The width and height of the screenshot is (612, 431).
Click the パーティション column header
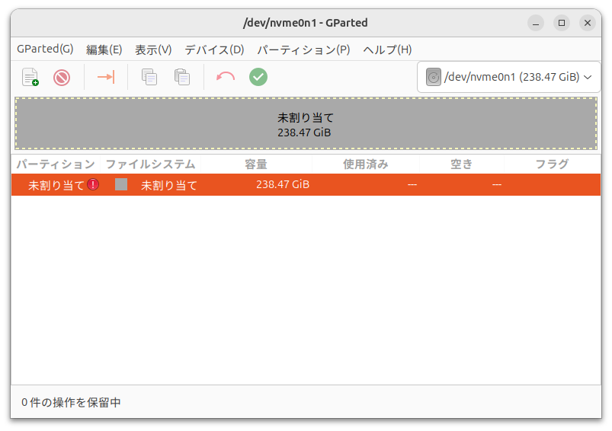pyautogui.click(x=56, y=164)
